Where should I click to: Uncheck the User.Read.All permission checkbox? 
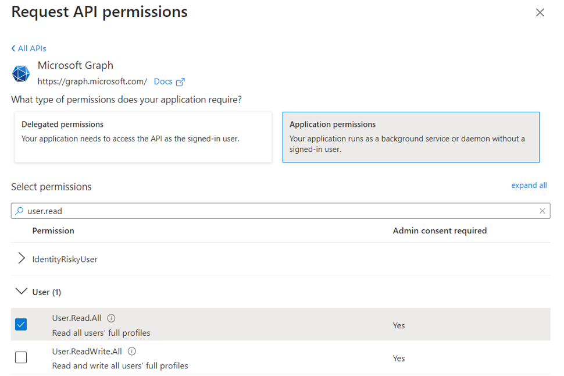[21, 325]
